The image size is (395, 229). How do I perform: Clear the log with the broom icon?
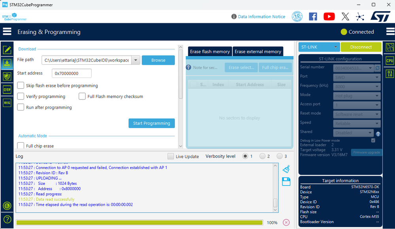pos(286,169)
